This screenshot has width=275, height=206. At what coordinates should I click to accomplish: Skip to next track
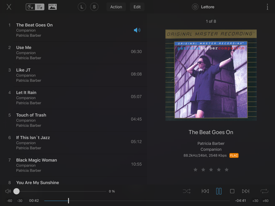click(x=246, y=191)
